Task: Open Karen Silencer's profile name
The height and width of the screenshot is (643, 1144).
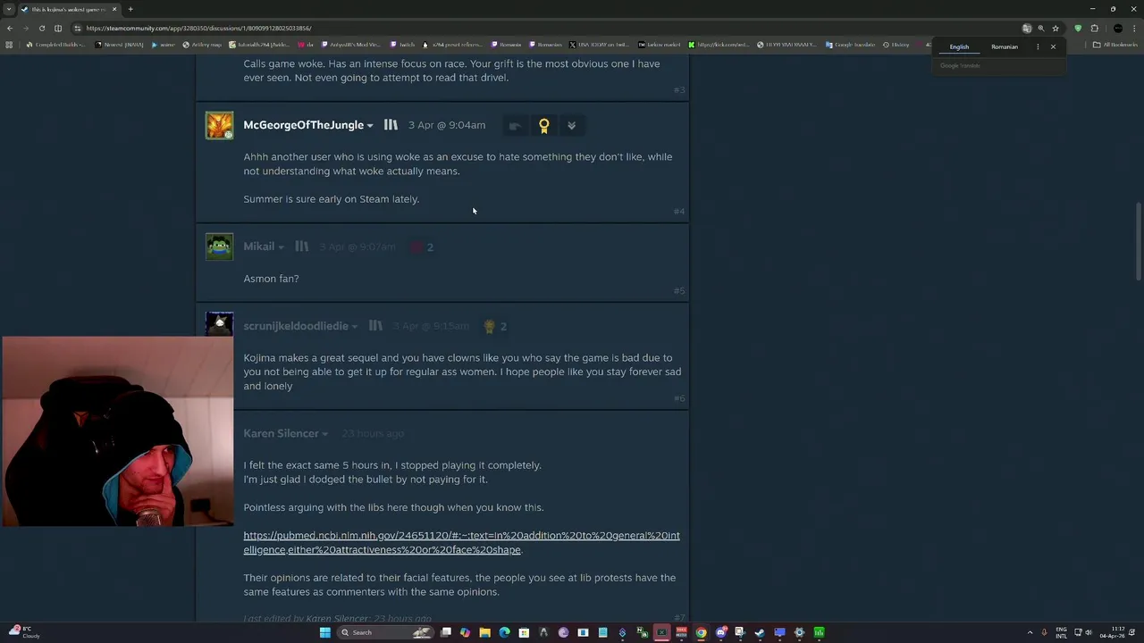Action: (281, 433)
